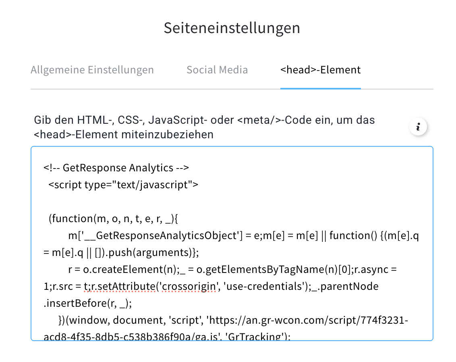Screen dimensions: 456x362
Task: Click the push(arguments) code line
Action: (121, 252)
